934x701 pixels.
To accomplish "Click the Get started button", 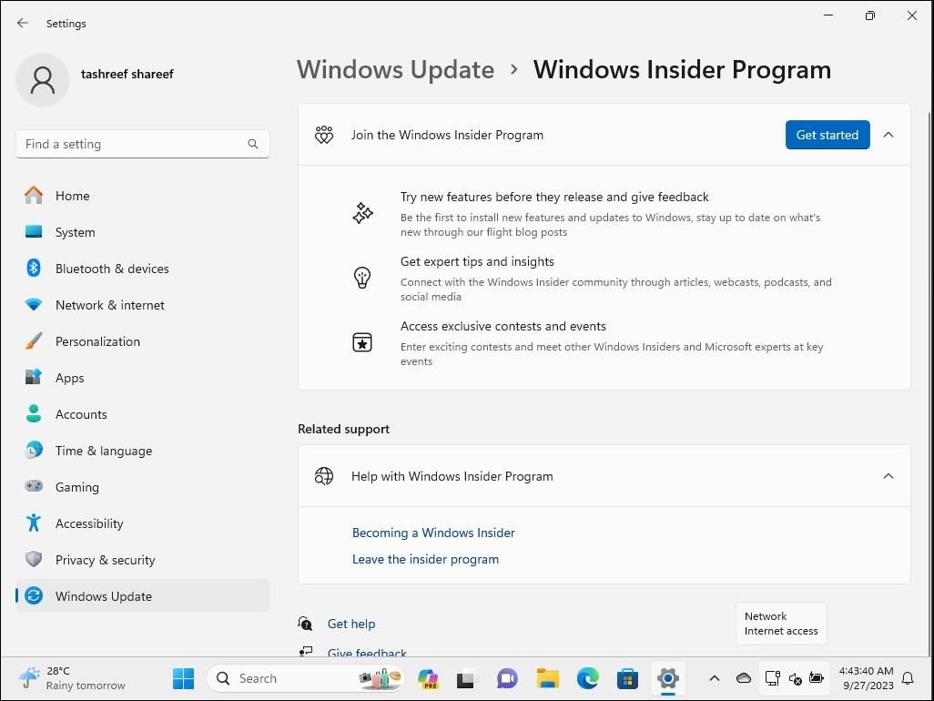I will tap(827, 134).
